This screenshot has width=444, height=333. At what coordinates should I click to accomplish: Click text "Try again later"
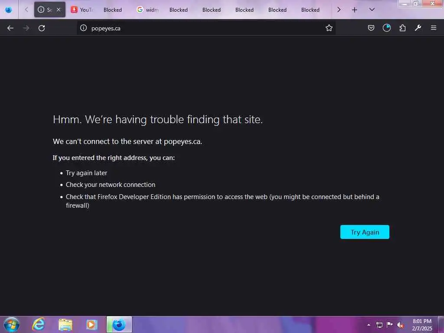click(x=86, y=173)
